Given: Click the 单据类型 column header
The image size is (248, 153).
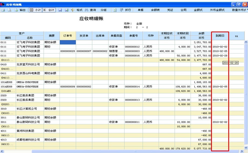Looking at the screenshot, I should coord(116,36).
